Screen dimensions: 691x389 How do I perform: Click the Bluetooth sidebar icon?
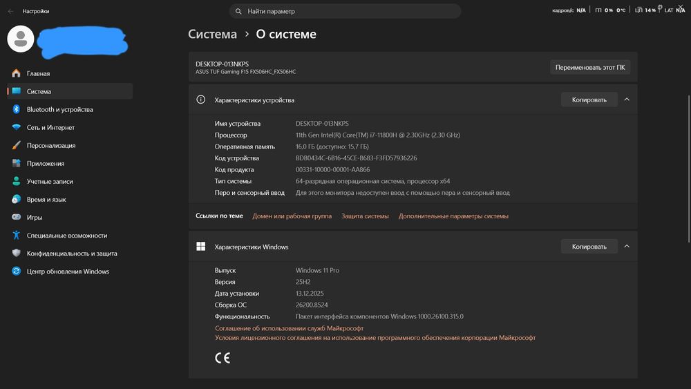17,109
